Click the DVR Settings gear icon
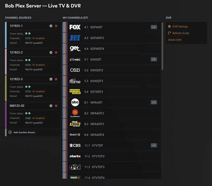 [x=169, y=26]
